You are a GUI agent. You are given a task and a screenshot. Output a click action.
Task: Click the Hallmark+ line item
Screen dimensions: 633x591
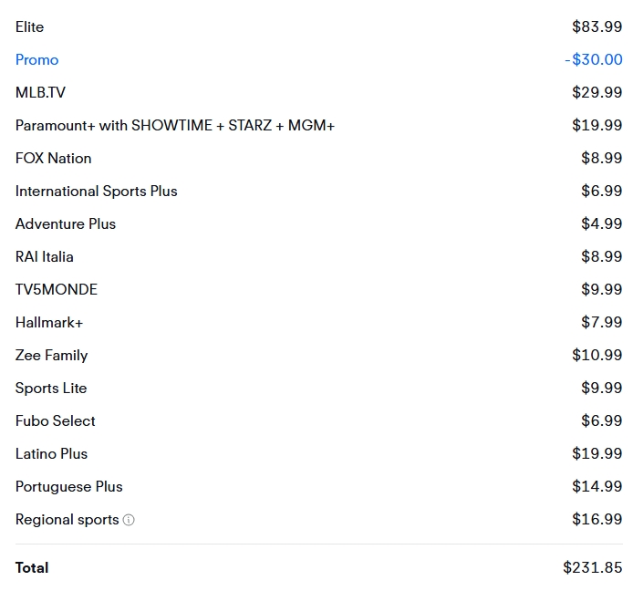coord(49,323)
